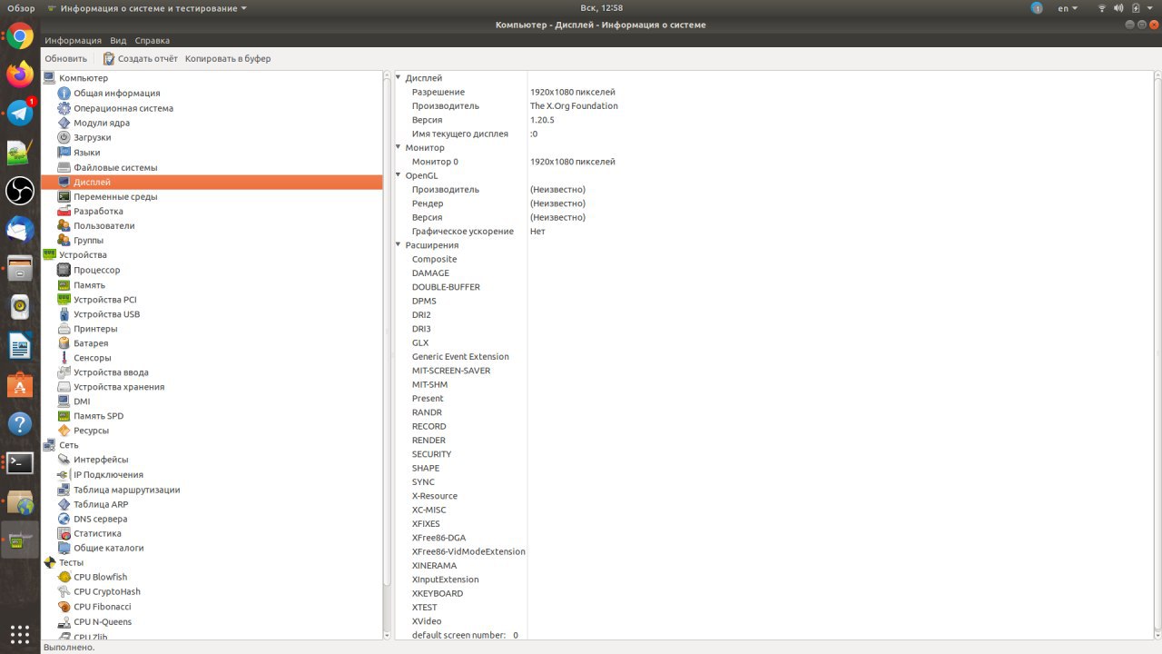Viewport: 1162px width, 654px height.
Task: Open the en keyboard layout dropdown
Action: point(1068,8)
